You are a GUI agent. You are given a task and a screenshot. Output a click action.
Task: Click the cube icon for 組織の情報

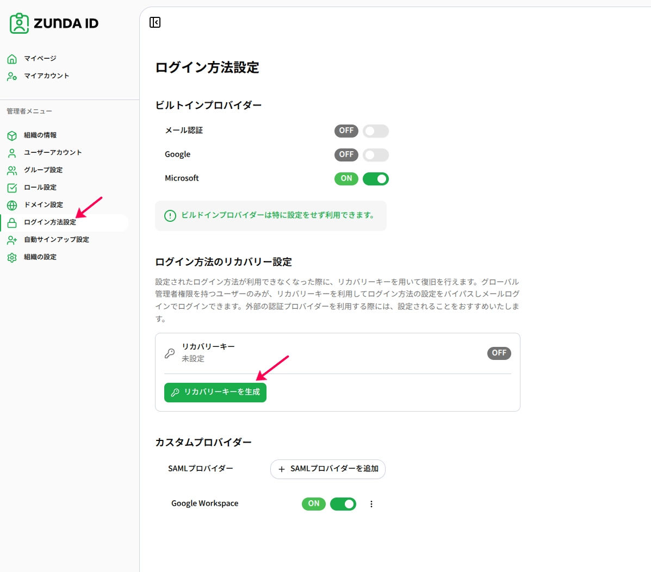click(x=12, y=136)
